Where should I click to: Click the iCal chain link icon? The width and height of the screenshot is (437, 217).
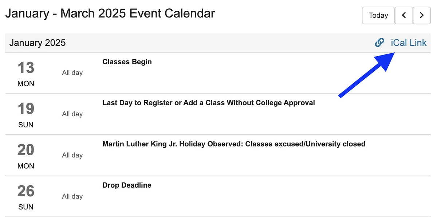point(379,42)
